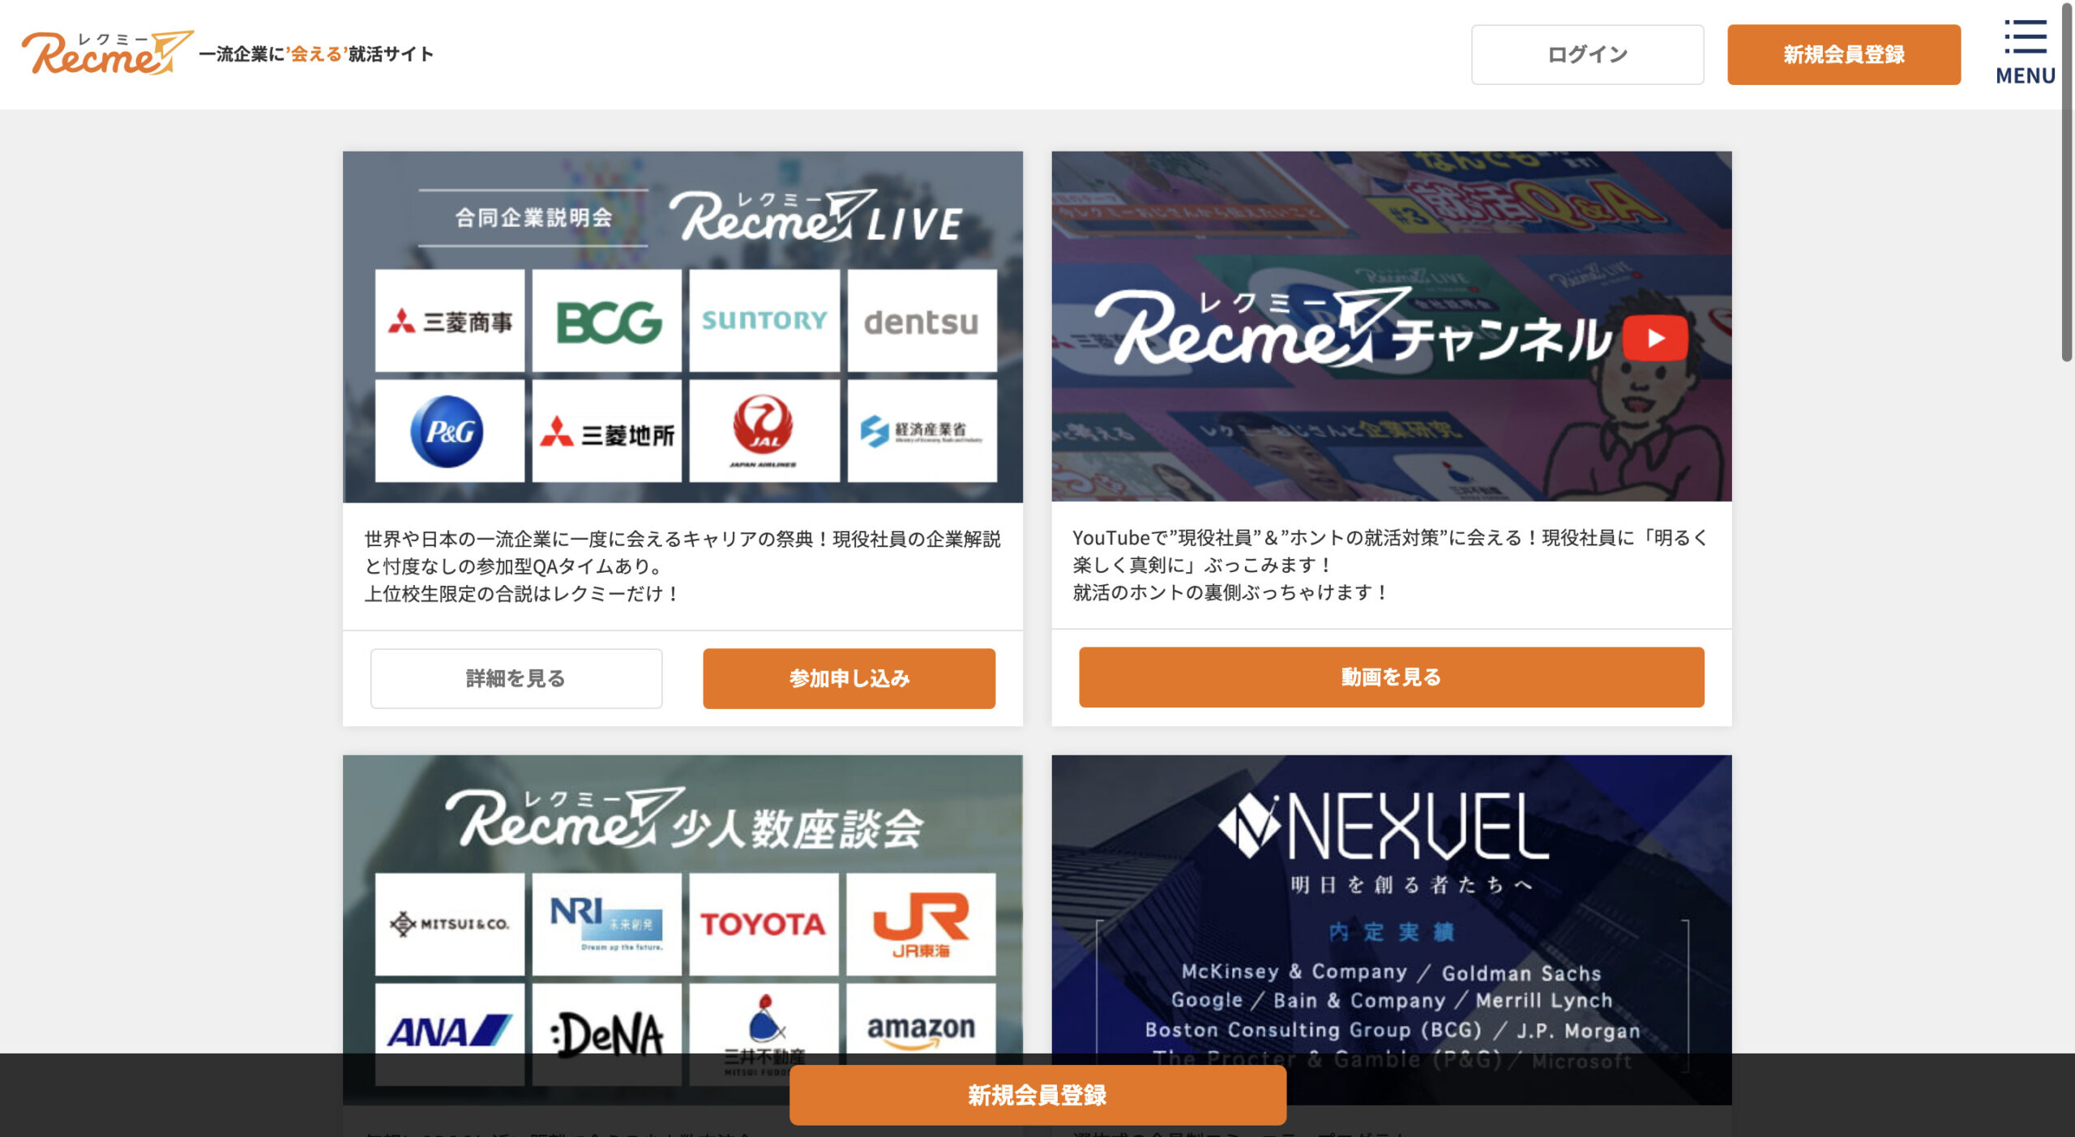Click the DeNA logo tile

607,1035
